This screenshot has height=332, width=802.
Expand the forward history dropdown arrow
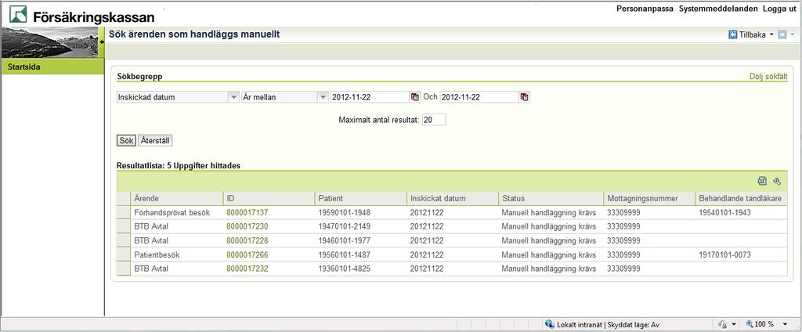(793, 34)
